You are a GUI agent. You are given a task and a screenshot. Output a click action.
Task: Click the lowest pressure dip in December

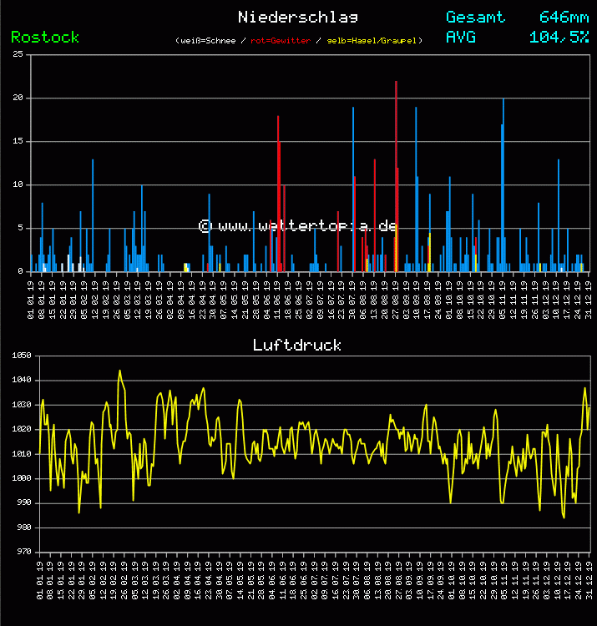[x=564, y=517]
